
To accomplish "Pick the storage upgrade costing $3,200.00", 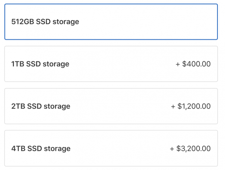I will pyautogui.click(x=111, y=148).
